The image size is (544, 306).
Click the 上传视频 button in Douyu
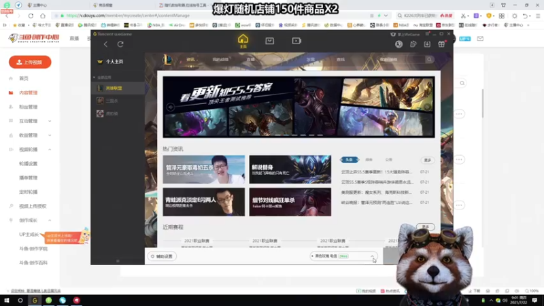(30, 62)
